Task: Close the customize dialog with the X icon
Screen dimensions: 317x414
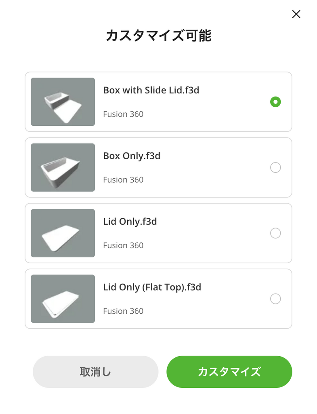Action: pyautogui.click(x=296, y=14)
